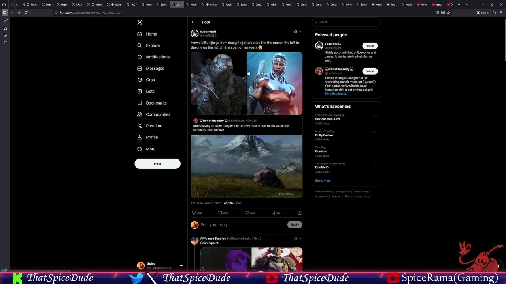
Task: Reload the page
Action: [26, 13]
